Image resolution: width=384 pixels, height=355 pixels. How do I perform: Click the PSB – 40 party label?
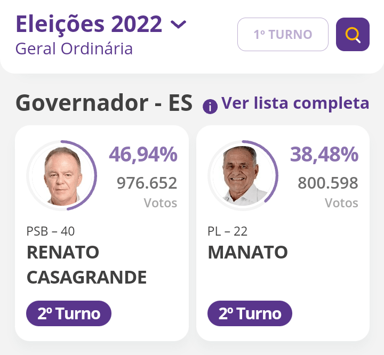pyautogui.click(x=51, y=231)
